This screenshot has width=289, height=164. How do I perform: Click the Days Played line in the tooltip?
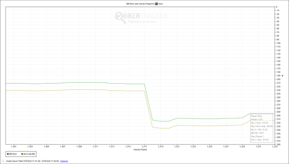[257, 137]
